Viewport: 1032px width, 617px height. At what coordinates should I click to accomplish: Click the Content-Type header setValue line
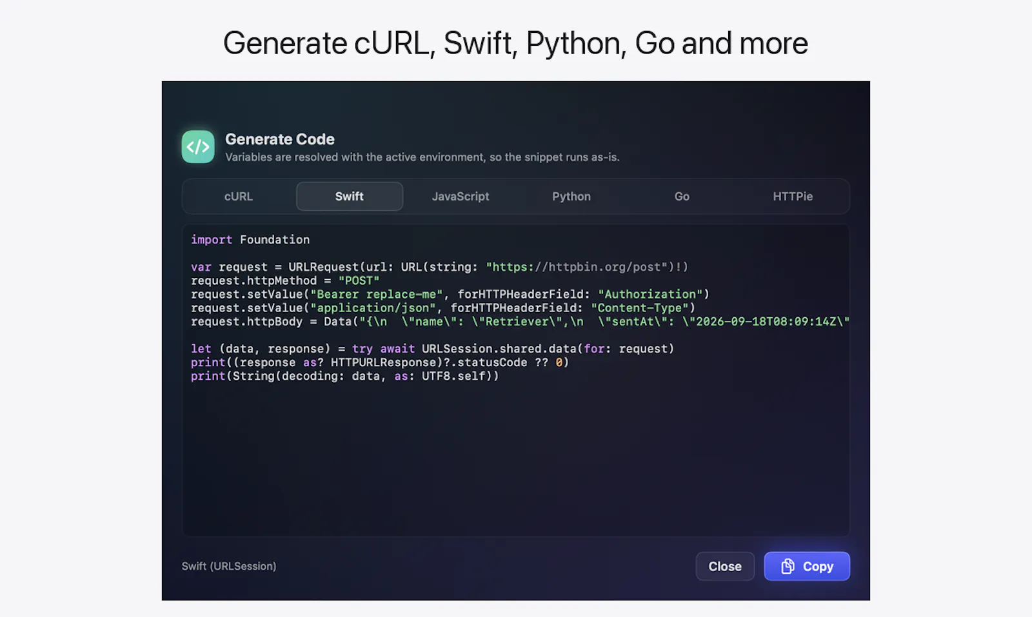pyautogui.click(x=443, y=308)
